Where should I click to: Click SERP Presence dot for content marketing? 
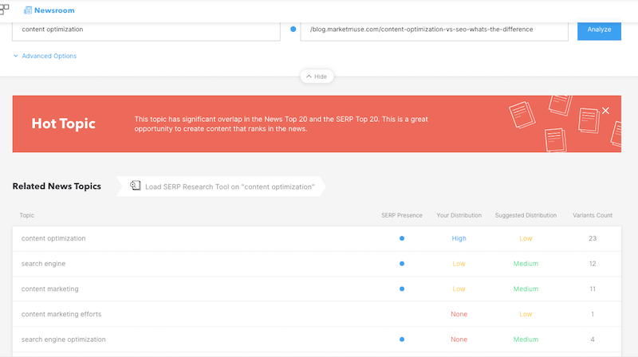point(401,288)
